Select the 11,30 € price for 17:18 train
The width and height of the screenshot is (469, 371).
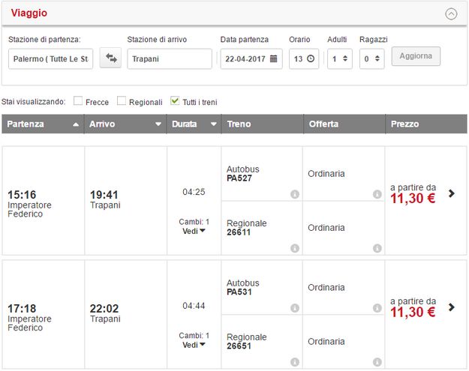pos(413,313)
